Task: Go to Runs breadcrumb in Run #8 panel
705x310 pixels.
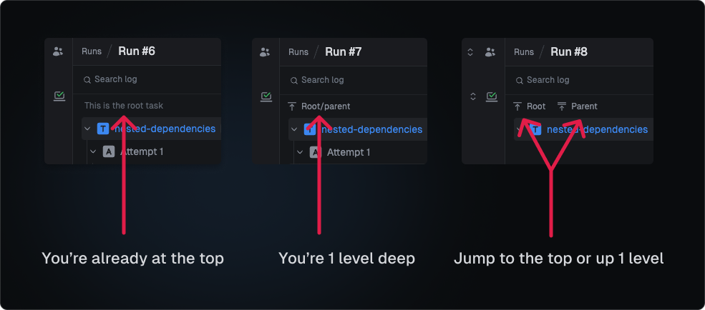Action: [x=524, y=52]
